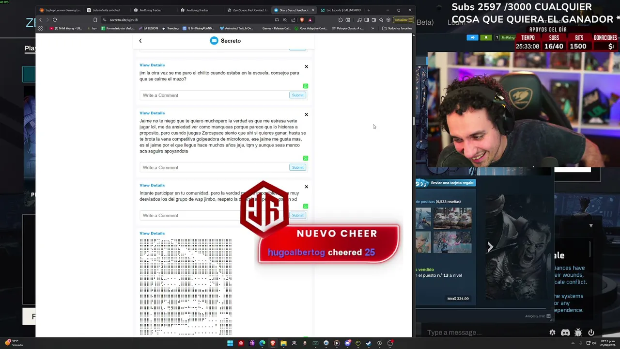View Details of the ASCII art message

coord(152,233)
